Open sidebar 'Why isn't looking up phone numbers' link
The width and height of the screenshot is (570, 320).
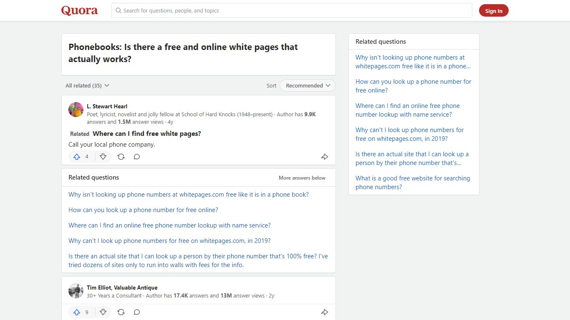coord(413,62)
